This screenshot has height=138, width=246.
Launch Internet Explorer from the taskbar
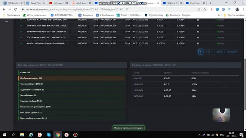coord(31,135)
